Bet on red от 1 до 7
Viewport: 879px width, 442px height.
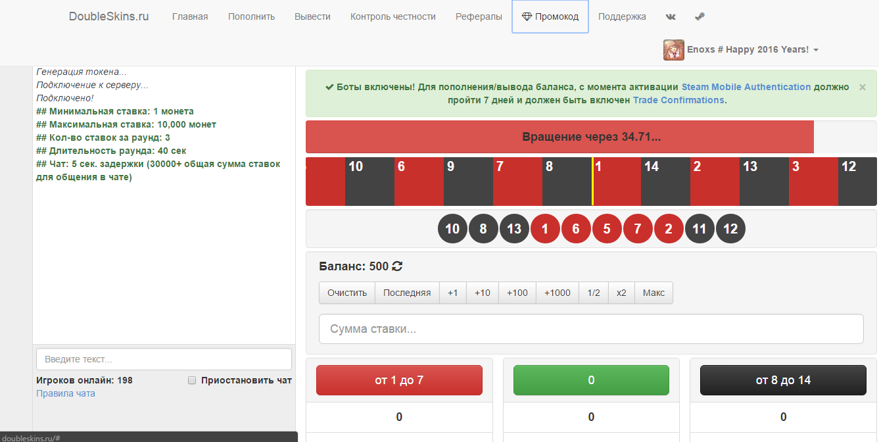399,380
